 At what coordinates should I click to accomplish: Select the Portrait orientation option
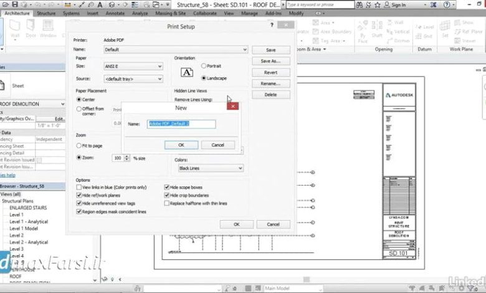click(204, 65)
